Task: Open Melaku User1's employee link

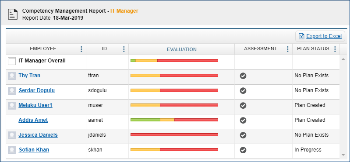Action: point(35,105)
